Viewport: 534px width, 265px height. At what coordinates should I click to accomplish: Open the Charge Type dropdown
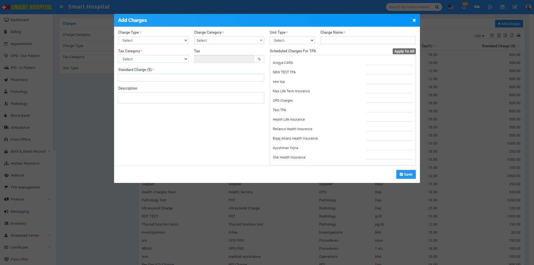pos(153,40)
